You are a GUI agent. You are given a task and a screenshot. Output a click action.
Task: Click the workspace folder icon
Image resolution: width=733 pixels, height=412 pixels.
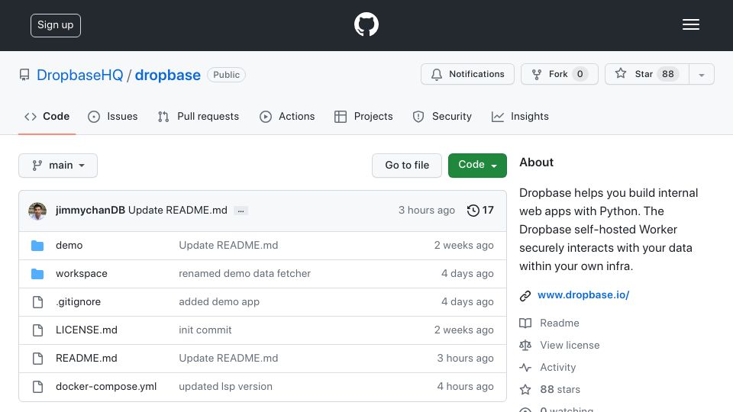pyautogui.click(x=37, y=274)
